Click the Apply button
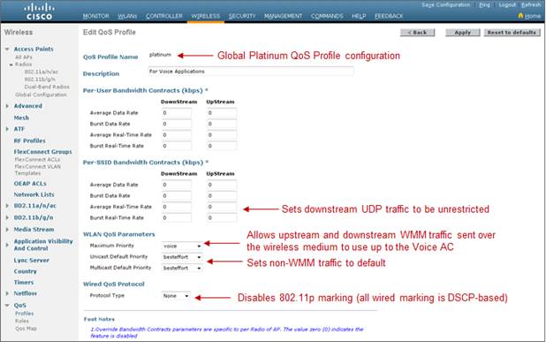The image size is (546, 342). coord(462,33)
